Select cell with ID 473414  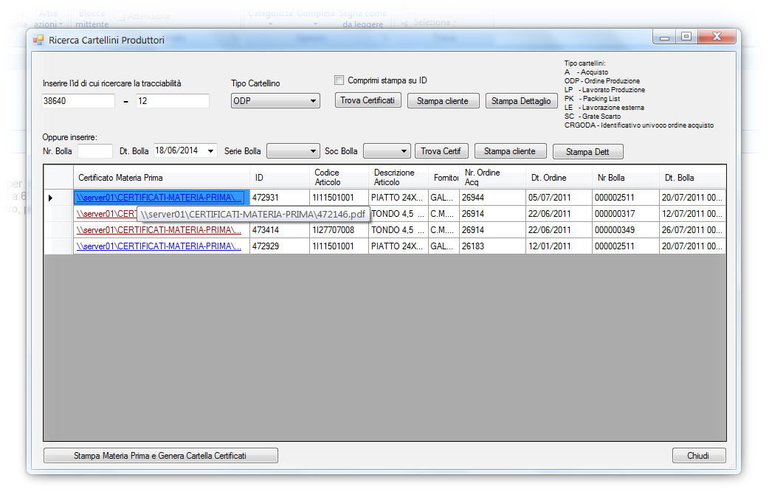(x=280, y=230)
